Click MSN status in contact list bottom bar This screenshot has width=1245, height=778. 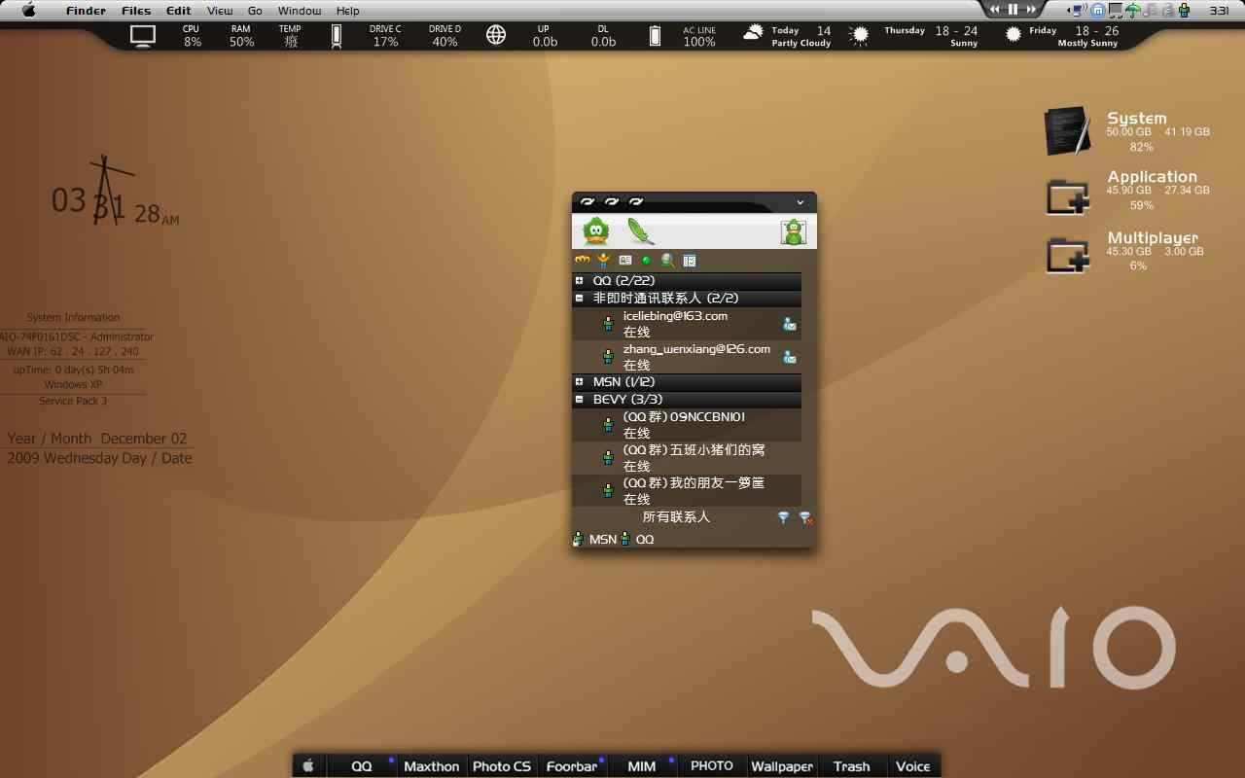(x=595, y=539)
